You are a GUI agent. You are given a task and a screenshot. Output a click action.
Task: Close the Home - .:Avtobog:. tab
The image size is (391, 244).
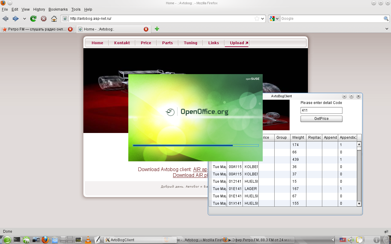(146, 29)
